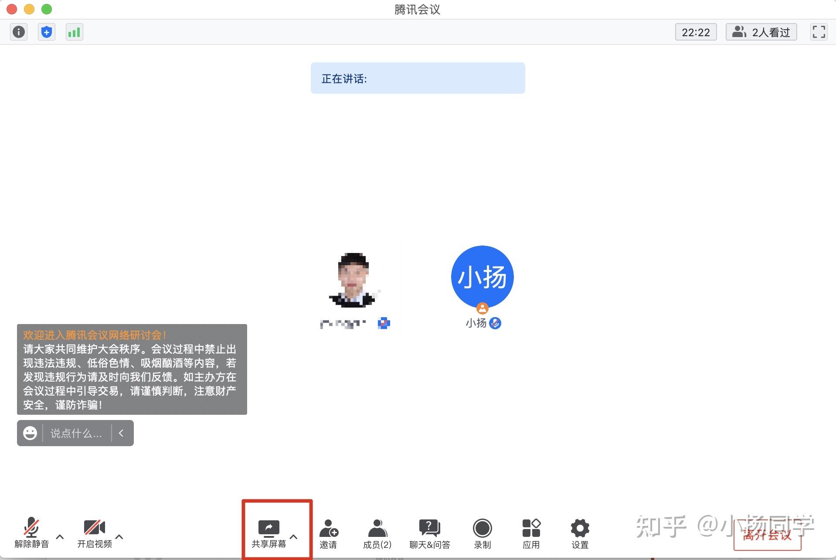Open the emoji picker in chat box
Screen dimensions: 836x560
[30, 433]
